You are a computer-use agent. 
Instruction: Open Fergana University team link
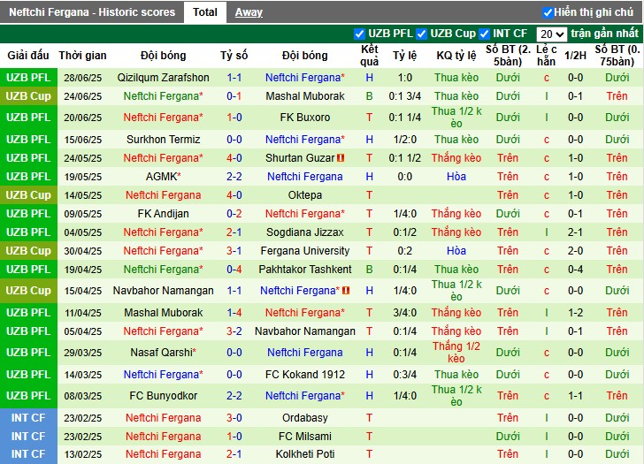[x=304, y=251]
